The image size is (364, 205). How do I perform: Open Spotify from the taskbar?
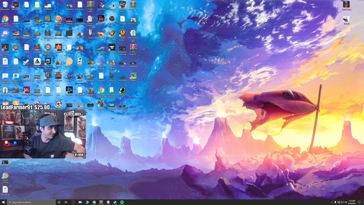pos(122,202)
